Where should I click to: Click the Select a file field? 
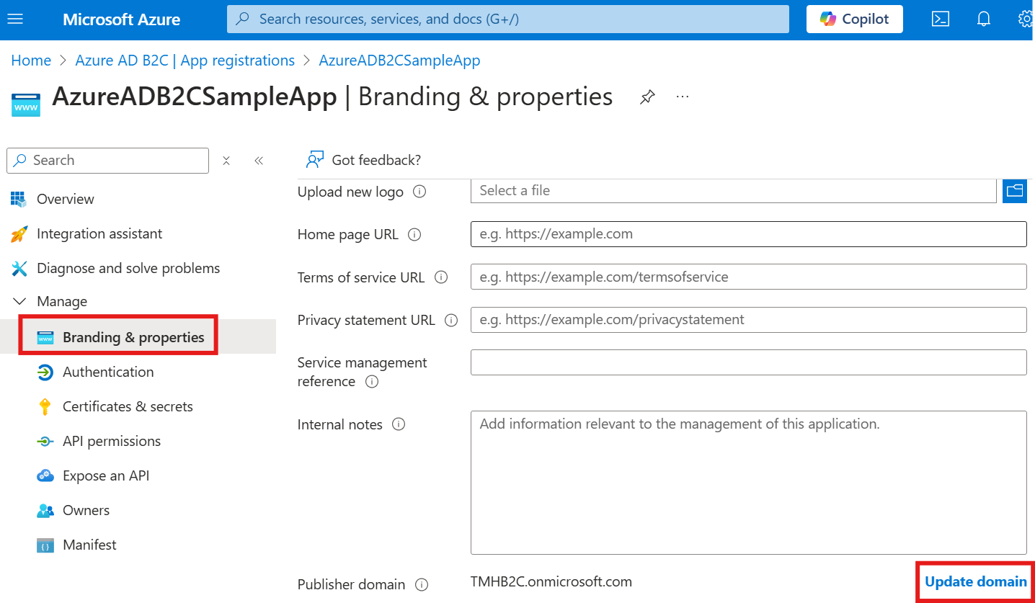733,191
